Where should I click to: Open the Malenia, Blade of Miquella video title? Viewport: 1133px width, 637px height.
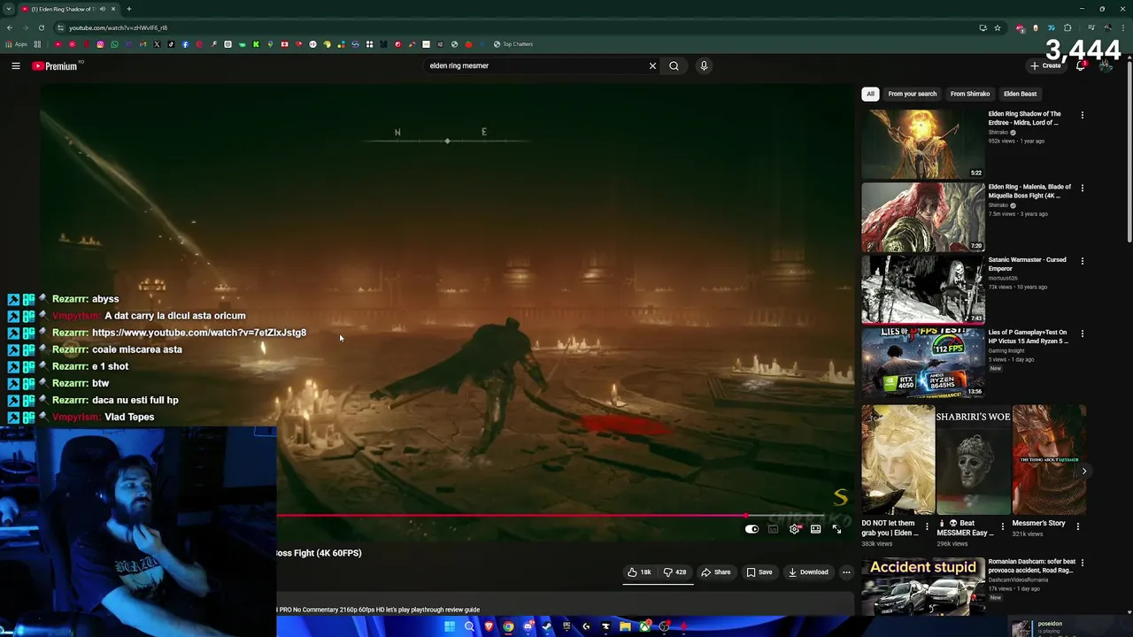click(1029, 191)
